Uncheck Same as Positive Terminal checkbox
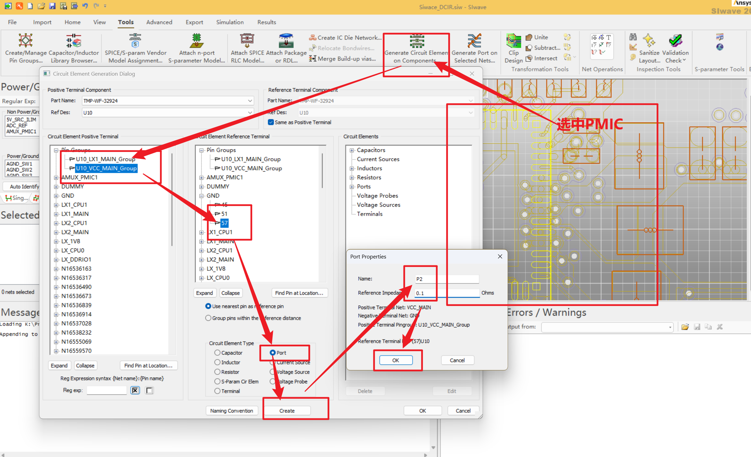Screen dimensions: 751x457 coord(271,122)
